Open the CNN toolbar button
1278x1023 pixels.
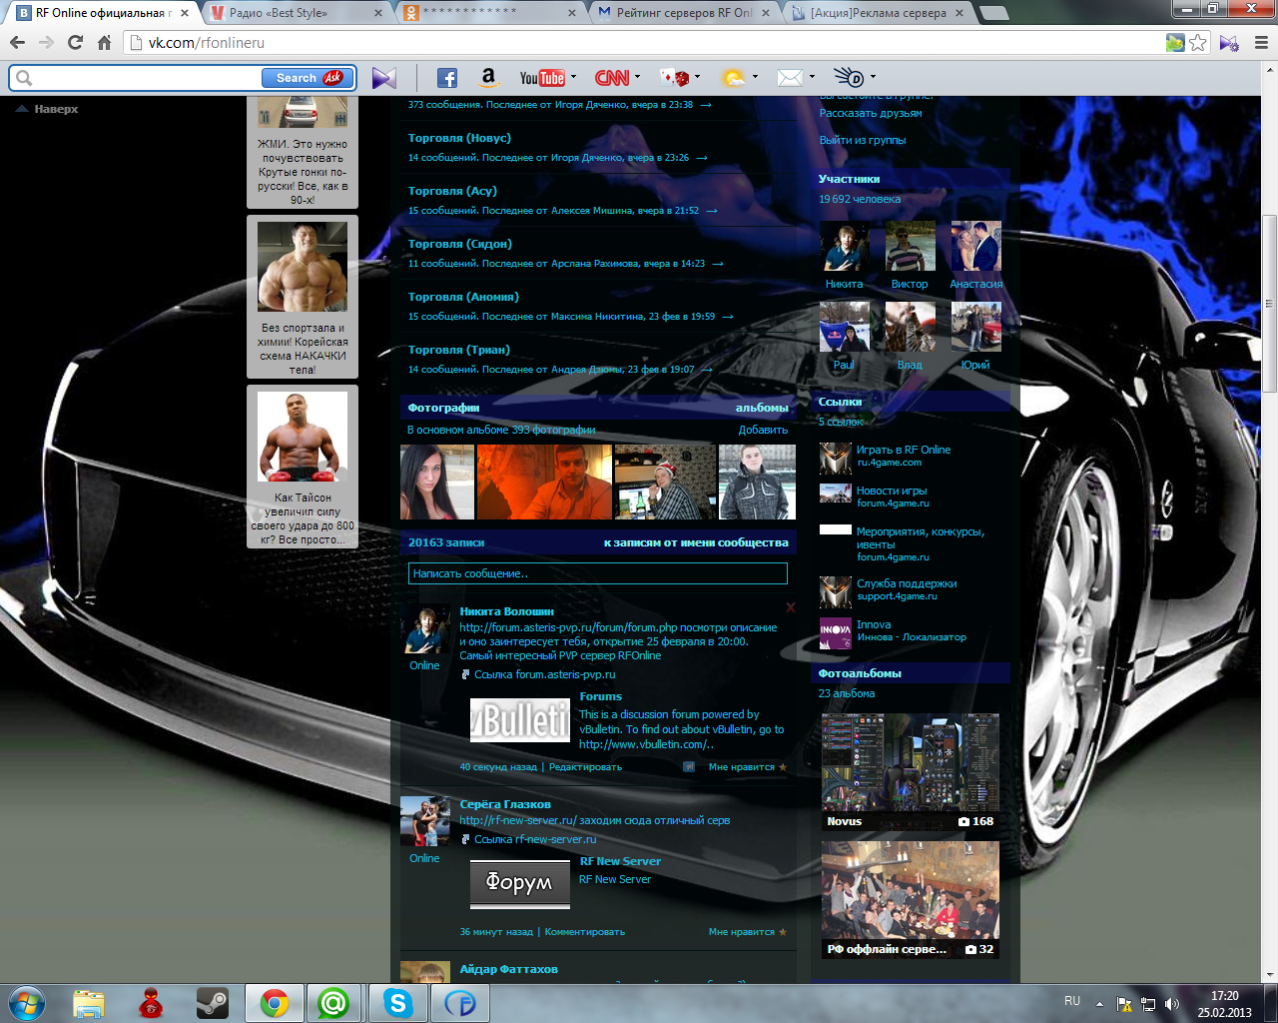(611, 78)
